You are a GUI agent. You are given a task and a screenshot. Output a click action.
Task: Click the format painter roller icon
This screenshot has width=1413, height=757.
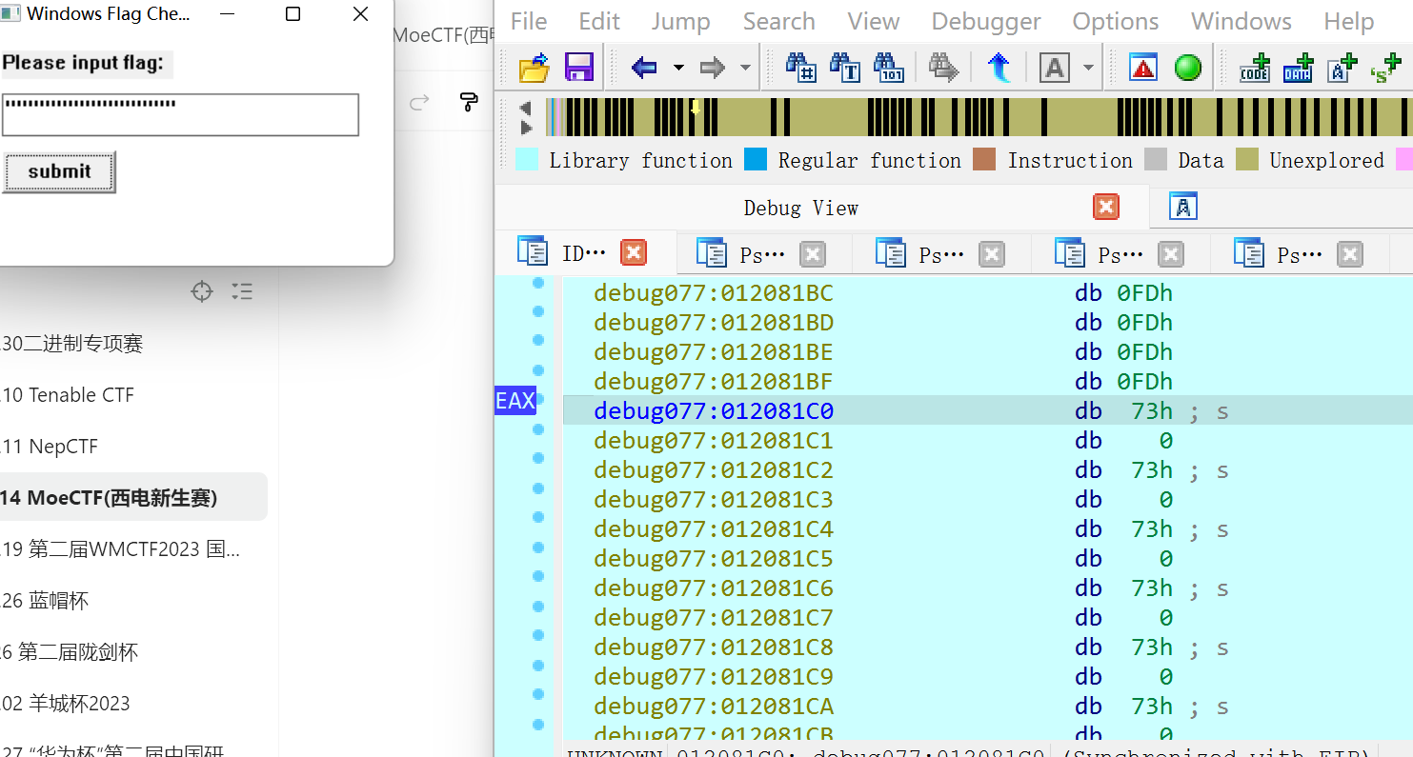[468, 102]
